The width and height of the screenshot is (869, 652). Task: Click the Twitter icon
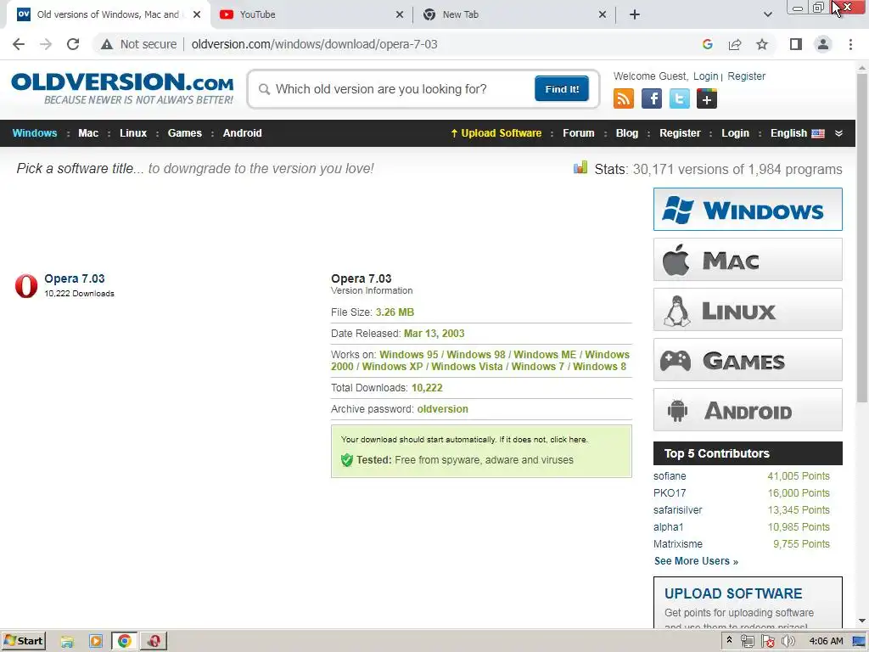[x=679, y=98]
